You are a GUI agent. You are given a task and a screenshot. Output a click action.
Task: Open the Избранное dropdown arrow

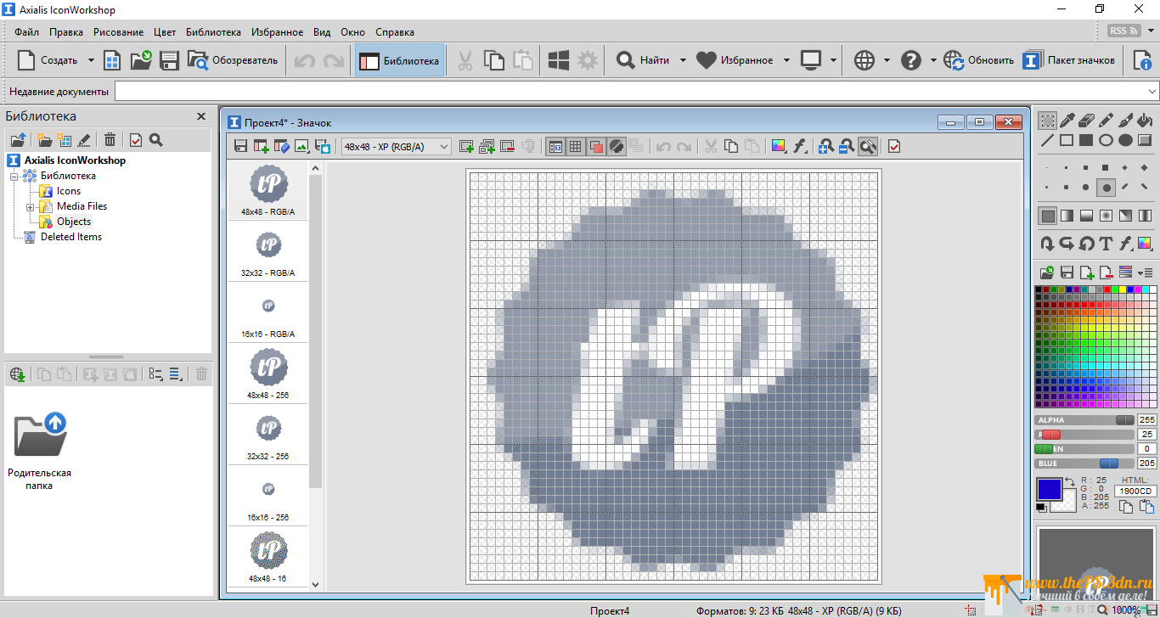tap(786, 60)
